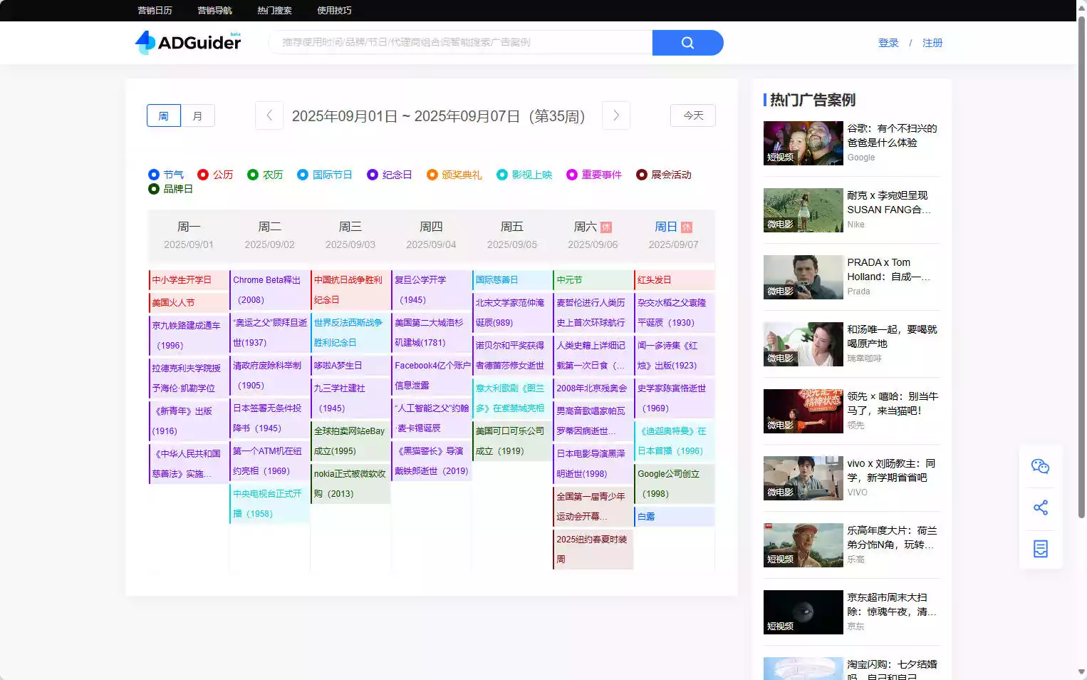Viewport: 1087px width, 680px height.
Task: Open the PRADA x Tom Holland thumbnail
Action: [803, 277]
